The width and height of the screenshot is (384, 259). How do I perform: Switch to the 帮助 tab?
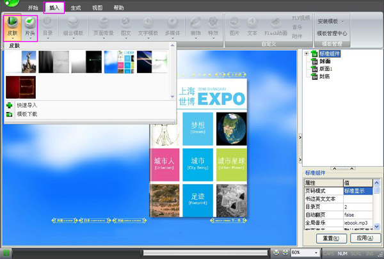click(118, 8)
